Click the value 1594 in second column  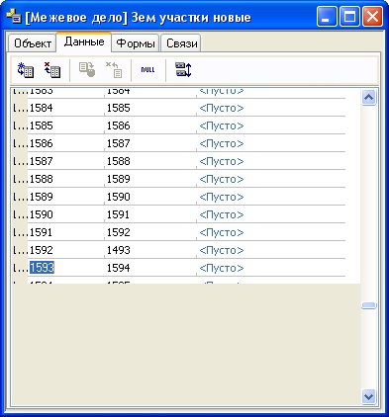119,268
